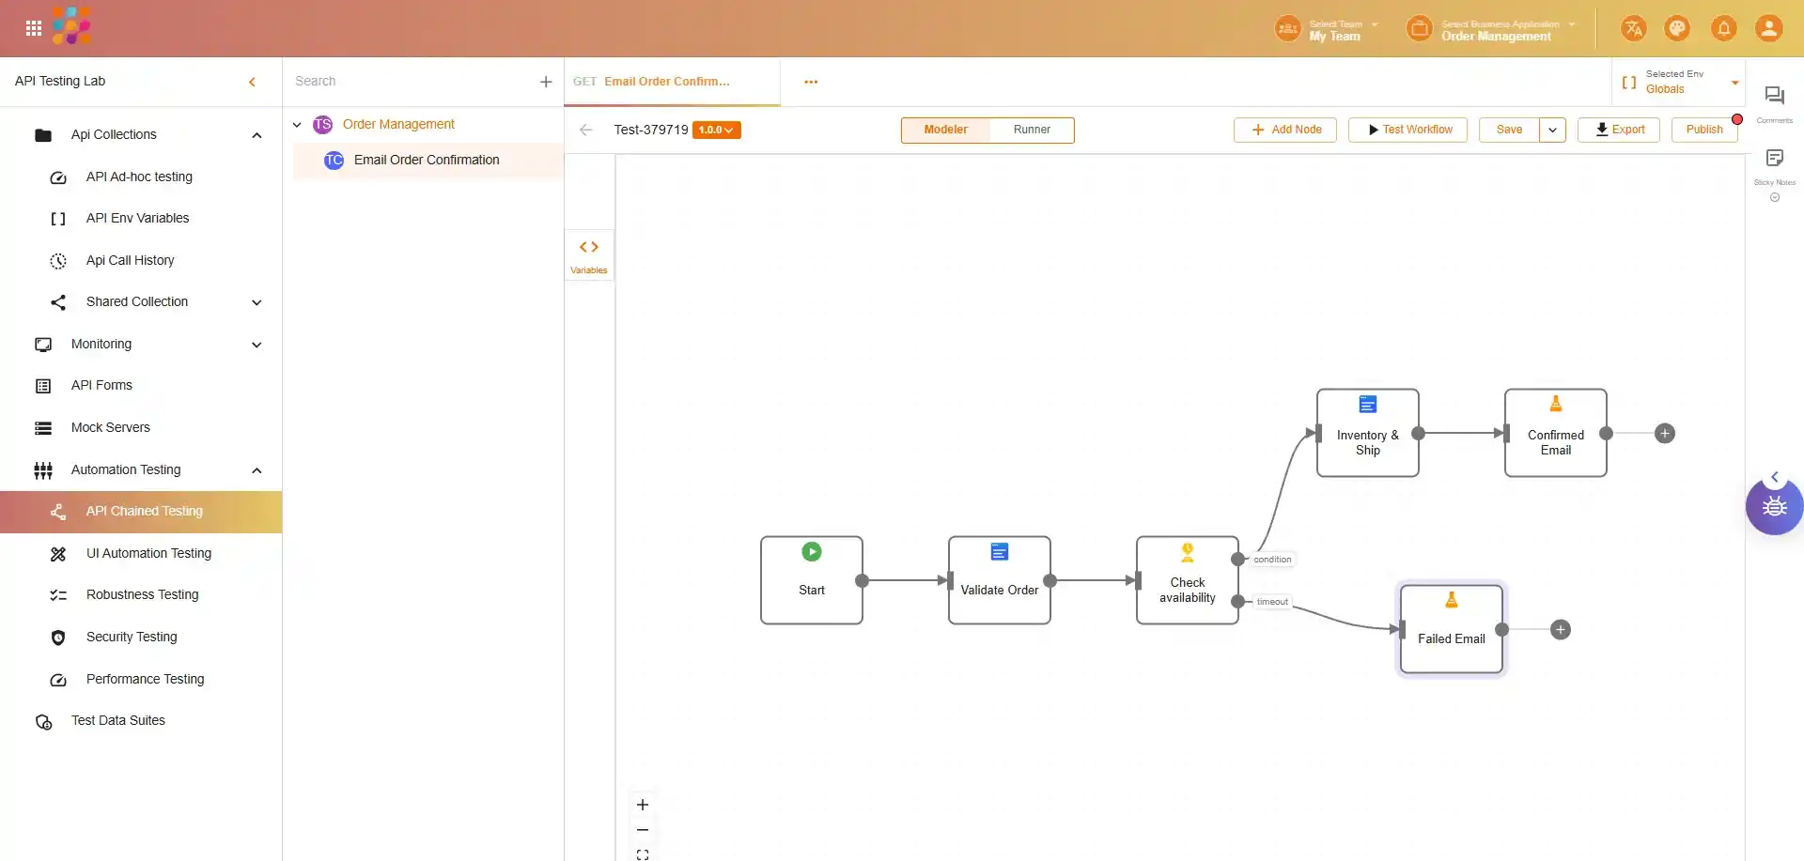Open the notifications bell icon
Viewport: 1804px width, 861px height.
[1723, 28]
